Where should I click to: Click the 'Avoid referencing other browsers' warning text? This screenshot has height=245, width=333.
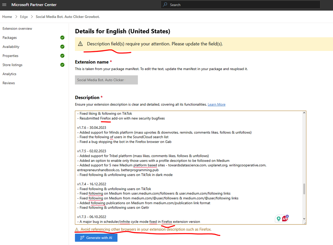(x=146, y=229)
